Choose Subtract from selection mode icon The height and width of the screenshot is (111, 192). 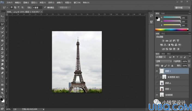pos(19,7)
